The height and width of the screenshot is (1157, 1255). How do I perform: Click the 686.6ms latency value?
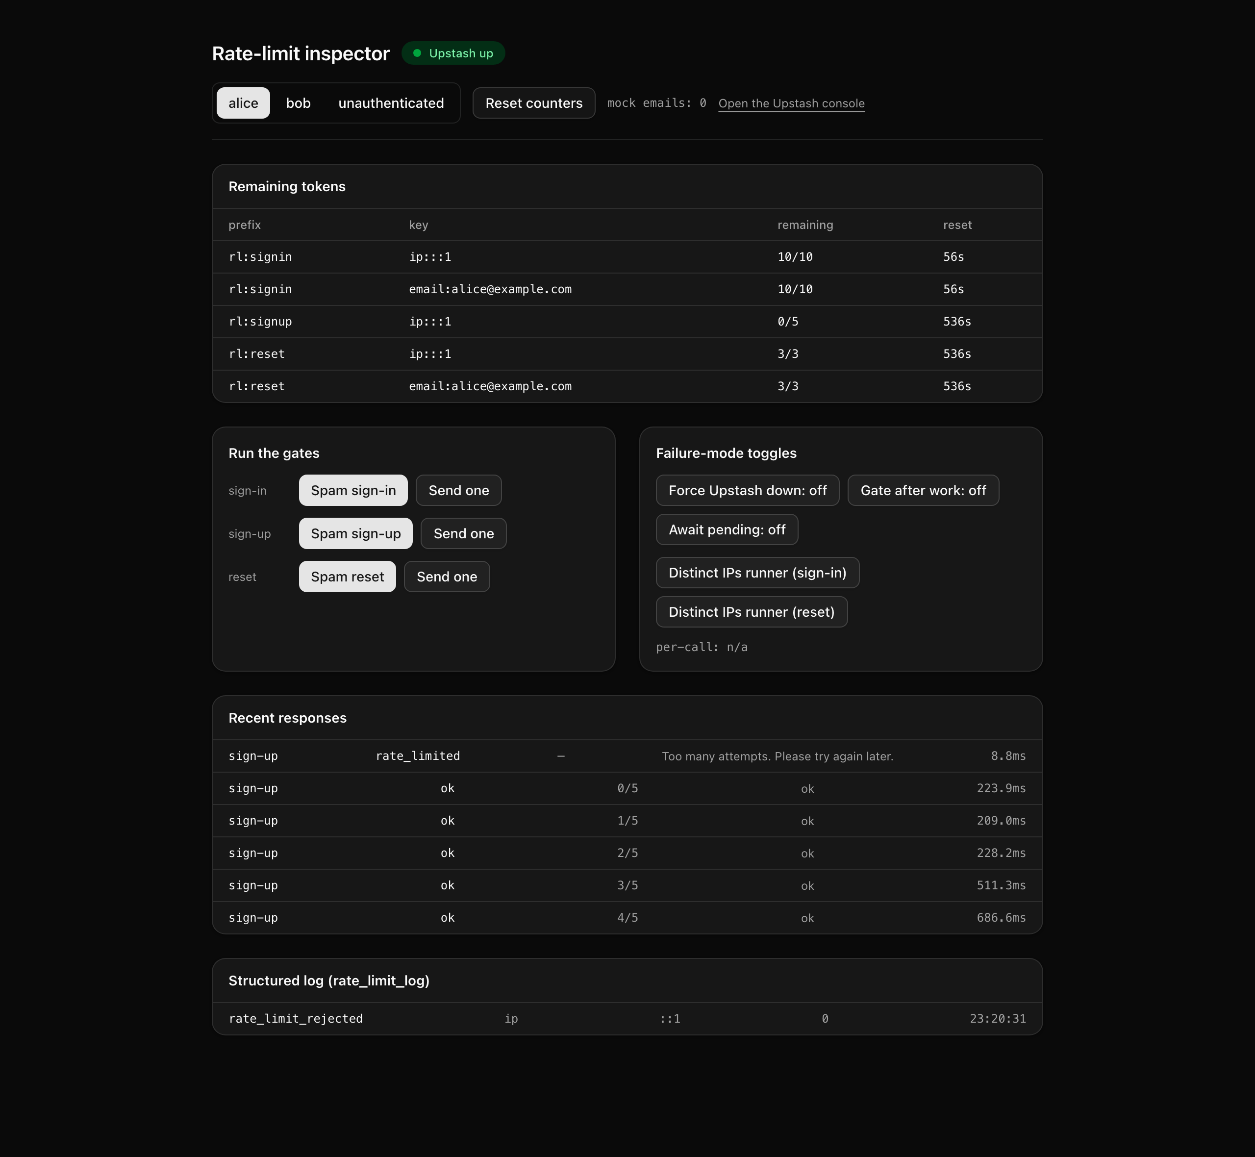pos(1001,918)
